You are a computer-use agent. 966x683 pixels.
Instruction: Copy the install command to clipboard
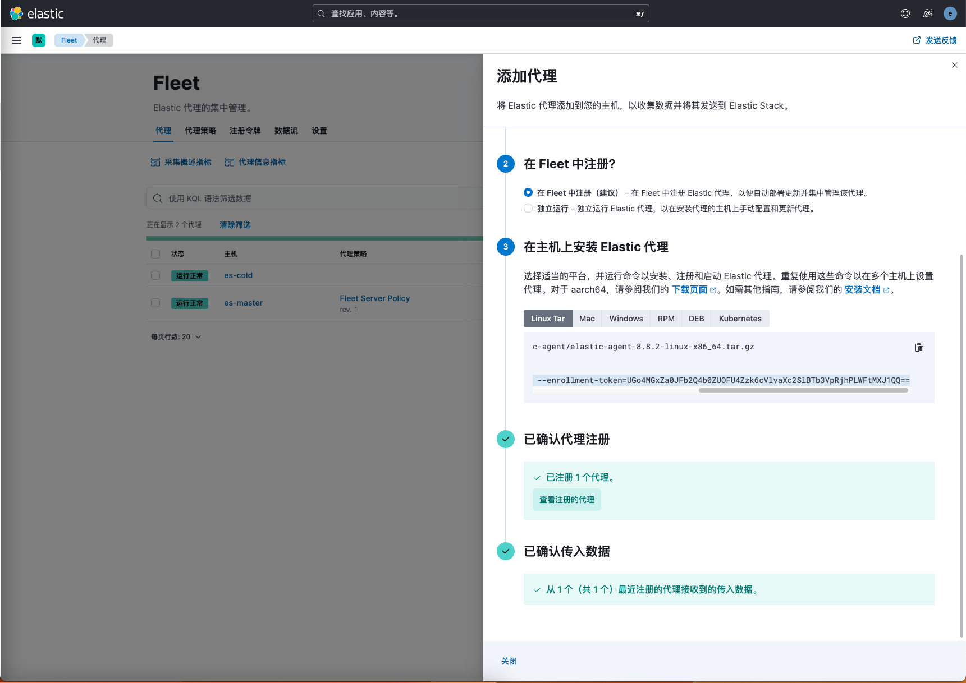[x=919, y=348]
